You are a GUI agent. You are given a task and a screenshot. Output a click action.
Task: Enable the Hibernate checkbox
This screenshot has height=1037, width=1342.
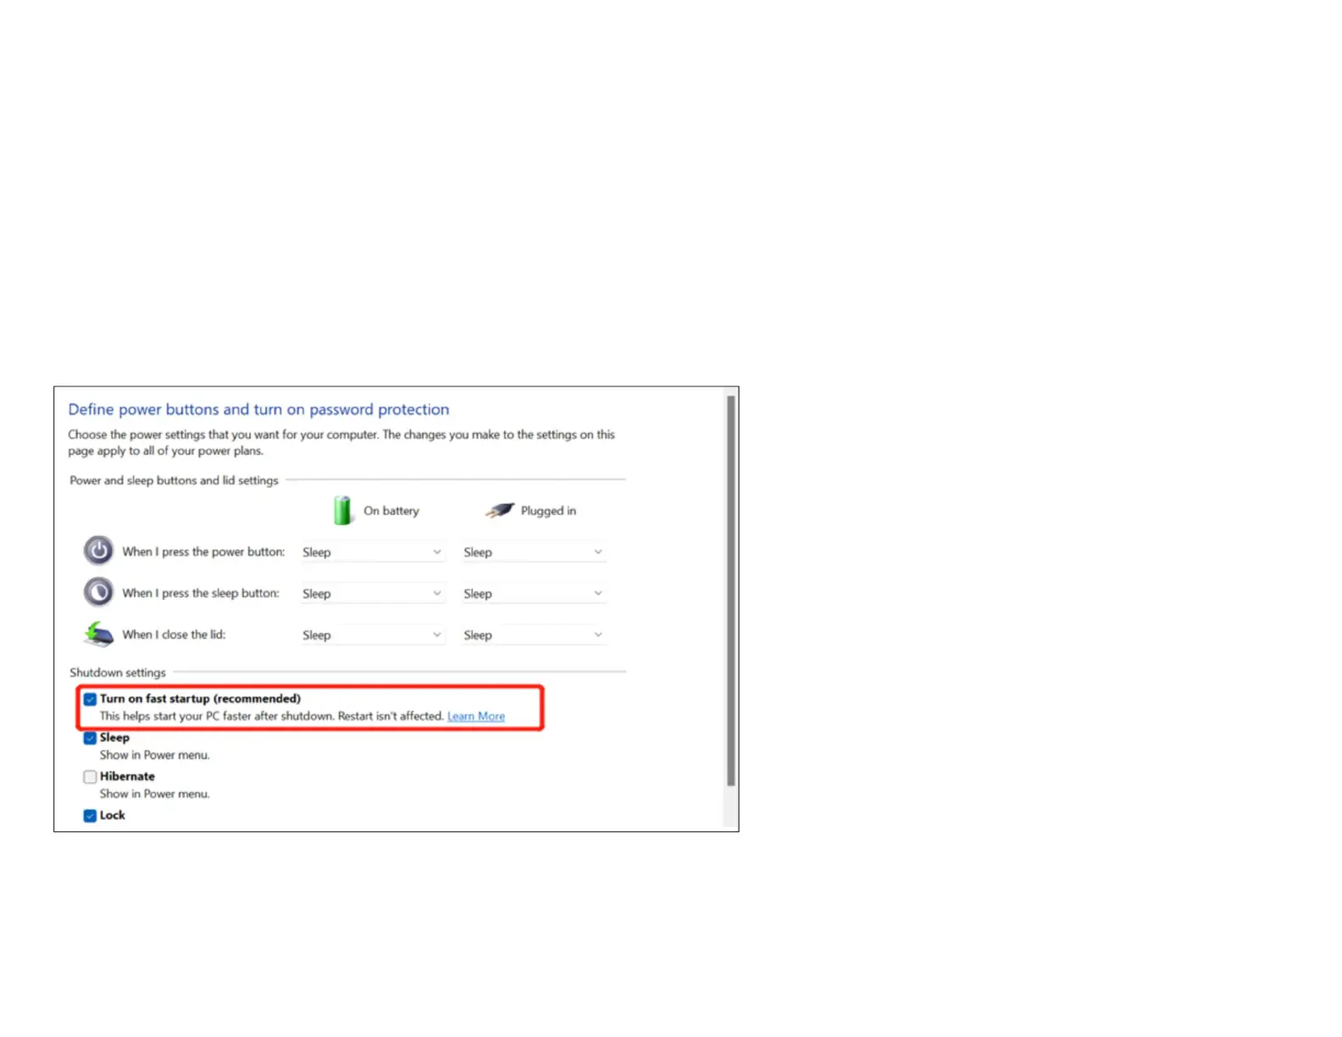(90, 777)
